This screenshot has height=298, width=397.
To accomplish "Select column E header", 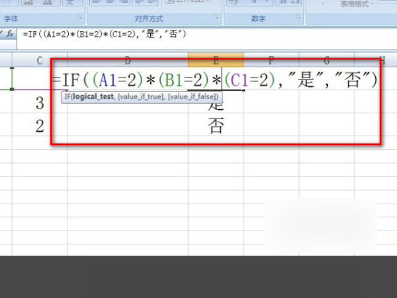I will pos(216,60).
